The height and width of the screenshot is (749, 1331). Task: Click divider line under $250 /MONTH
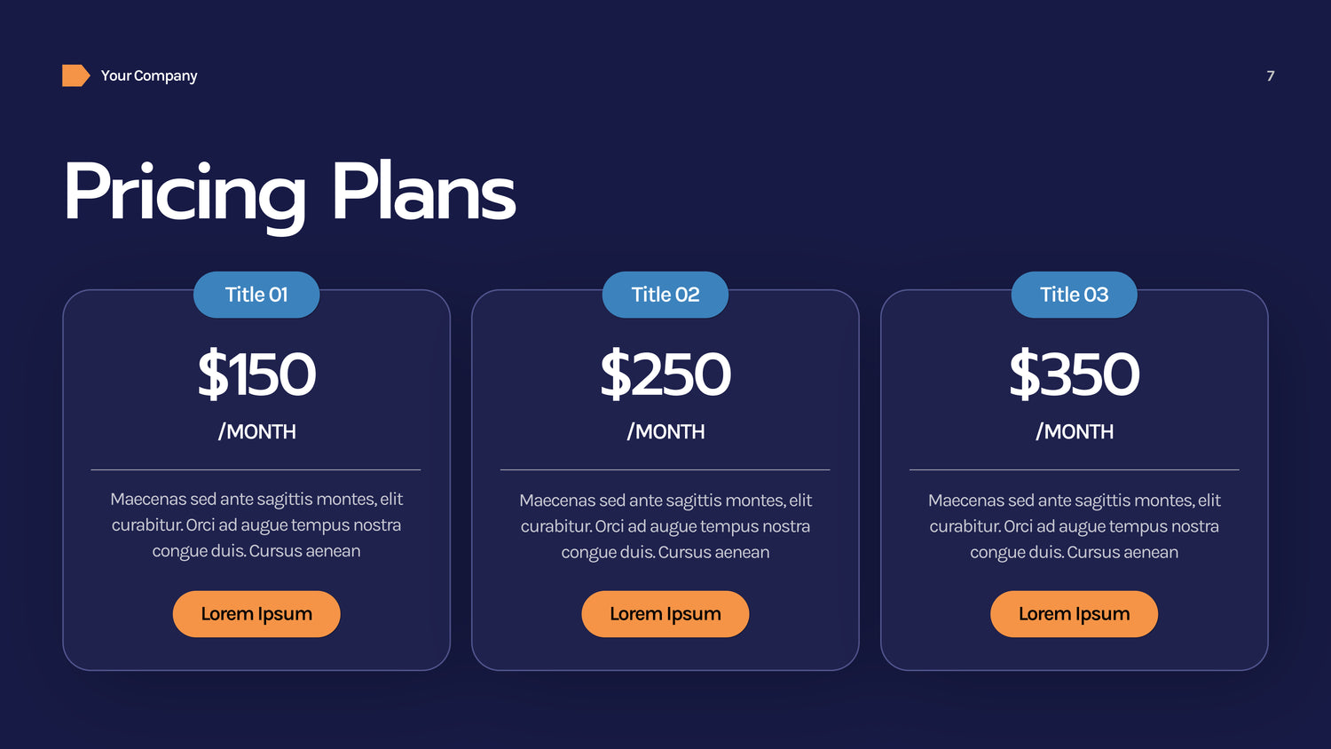665,469
